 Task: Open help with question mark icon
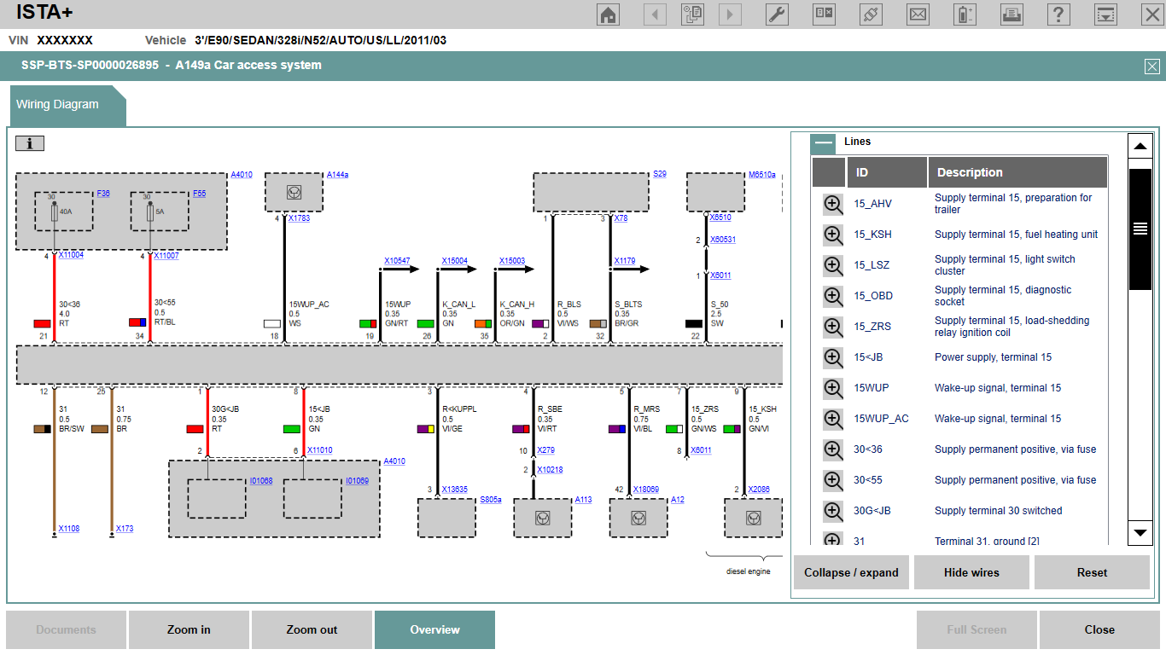[1058, 14]
